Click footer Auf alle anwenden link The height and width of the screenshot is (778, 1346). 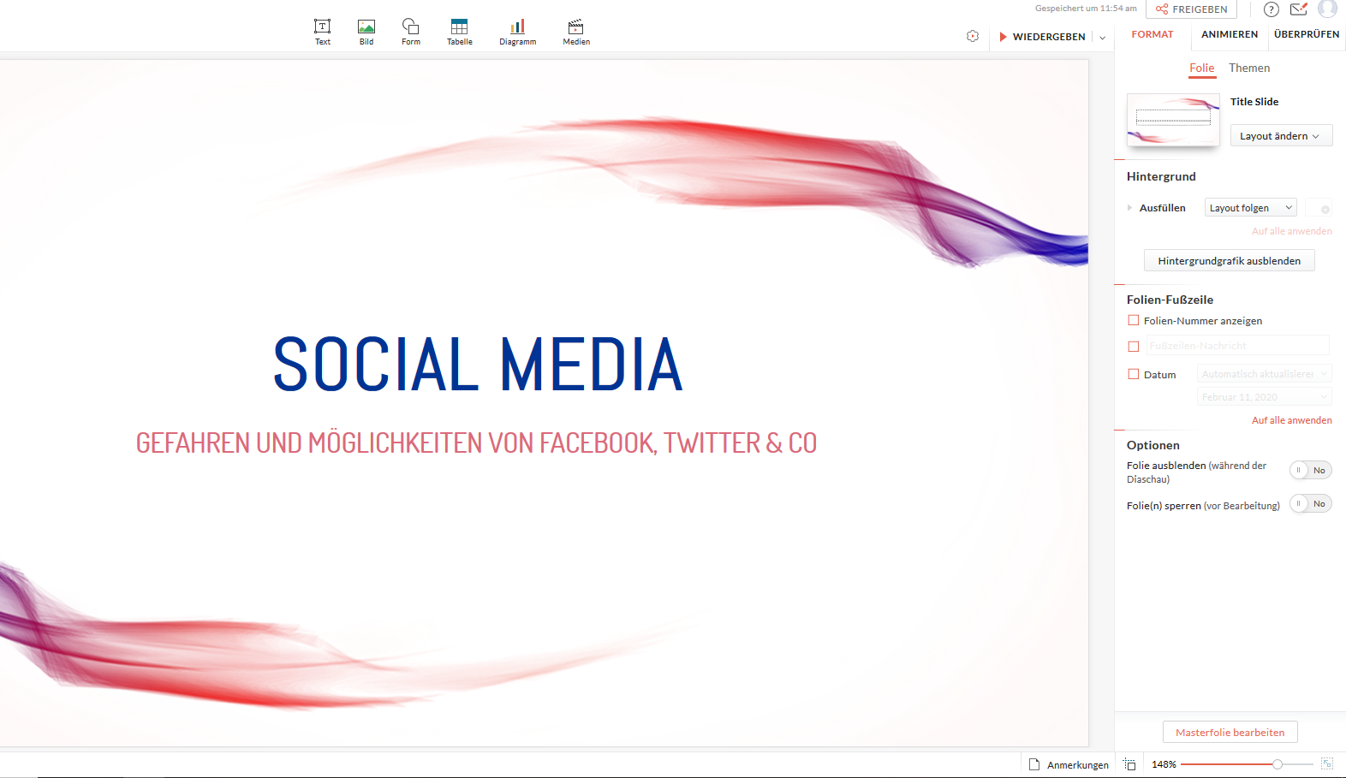click(x=1291, y=420)
